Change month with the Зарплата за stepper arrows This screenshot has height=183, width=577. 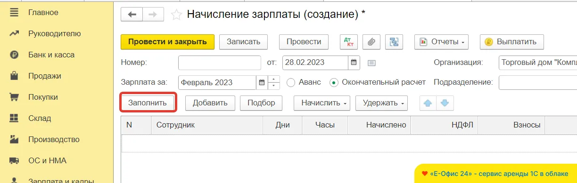[274, 82]
